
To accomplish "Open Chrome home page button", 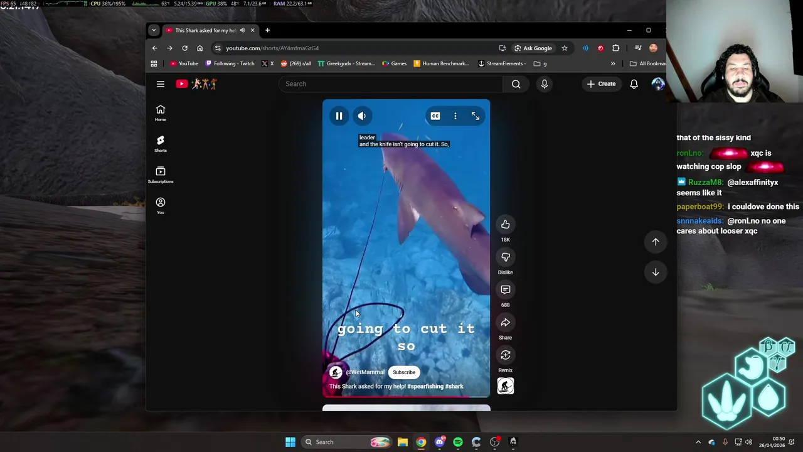I will 199,48.
